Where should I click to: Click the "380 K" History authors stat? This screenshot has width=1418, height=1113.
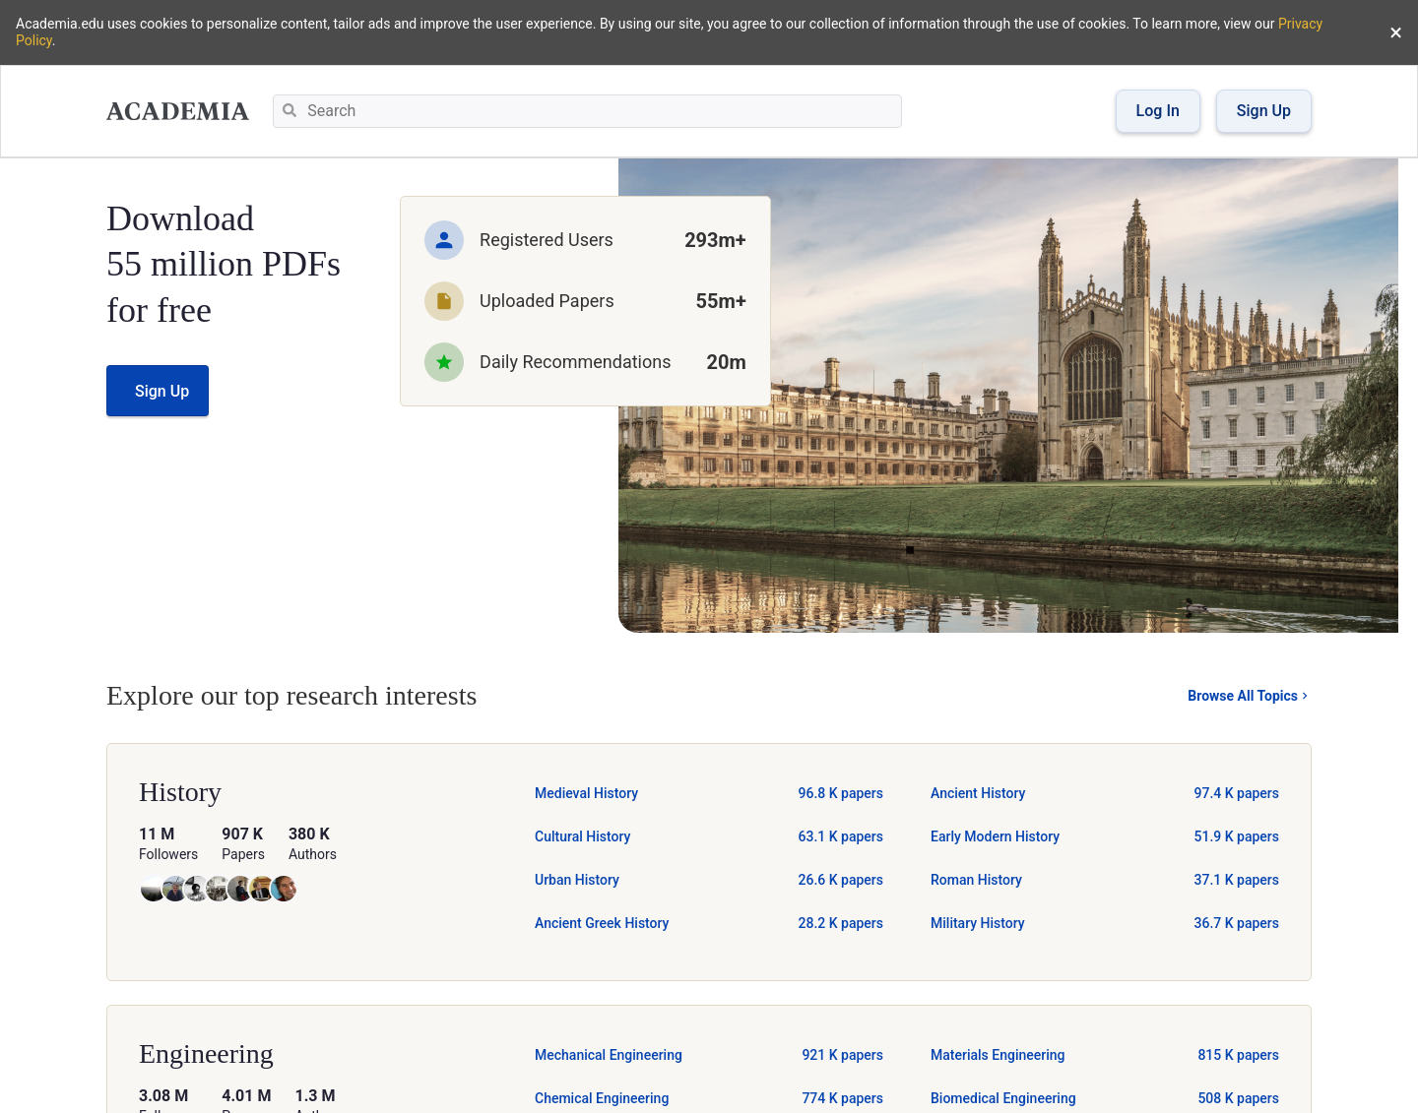[309, 834]
